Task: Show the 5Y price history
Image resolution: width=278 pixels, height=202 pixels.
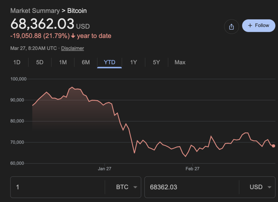Action: click(x=156, y=62)
